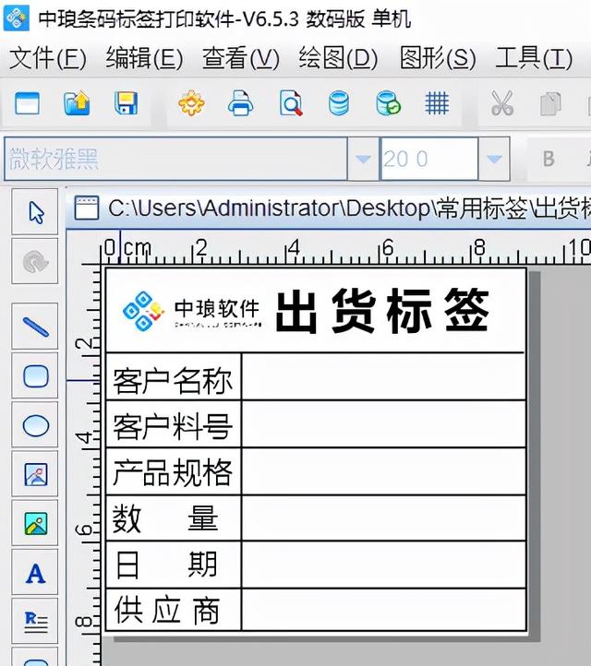Expand the font name dropdown arrow
Screen dimensions: 591x666
[363, 159]
